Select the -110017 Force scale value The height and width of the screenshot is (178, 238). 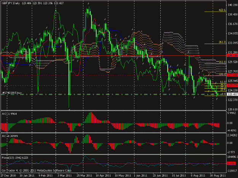(232, 171)
